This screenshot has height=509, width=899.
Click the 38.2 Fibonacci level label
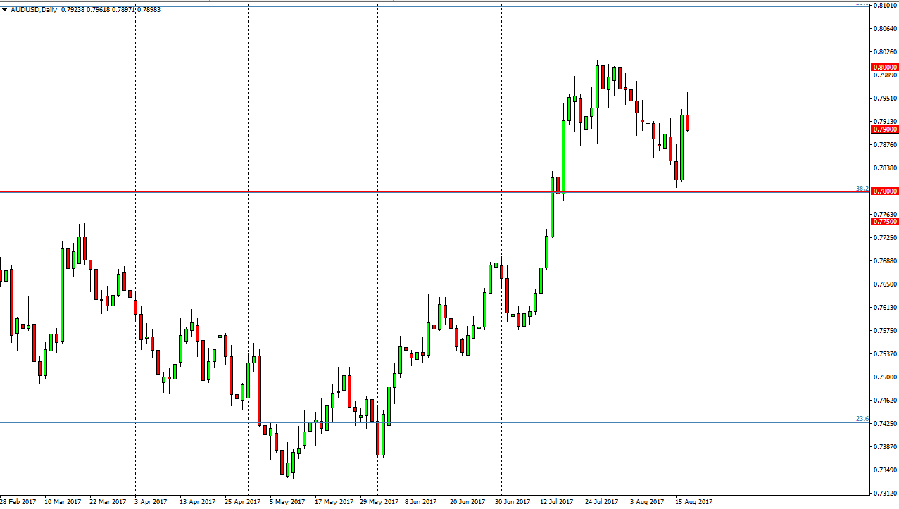point(862,188)
